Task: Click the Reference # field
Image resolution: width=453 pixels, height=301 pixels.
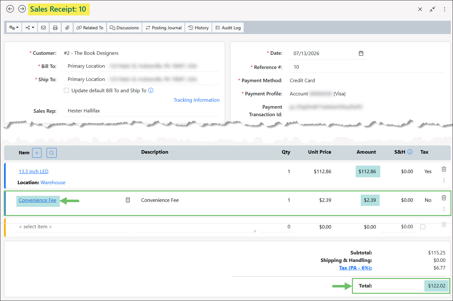Action: coord(367,67)
